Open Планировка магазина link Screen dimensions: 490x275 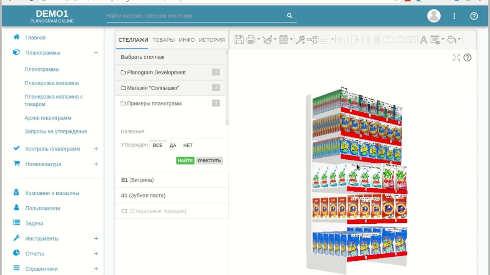click(x=52, y=83)
